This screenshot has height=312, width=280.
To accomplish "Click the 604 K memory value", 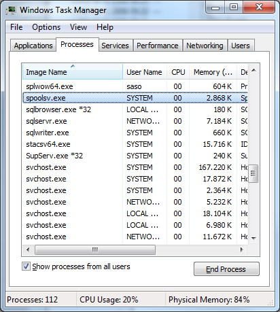I will [222, 86].
